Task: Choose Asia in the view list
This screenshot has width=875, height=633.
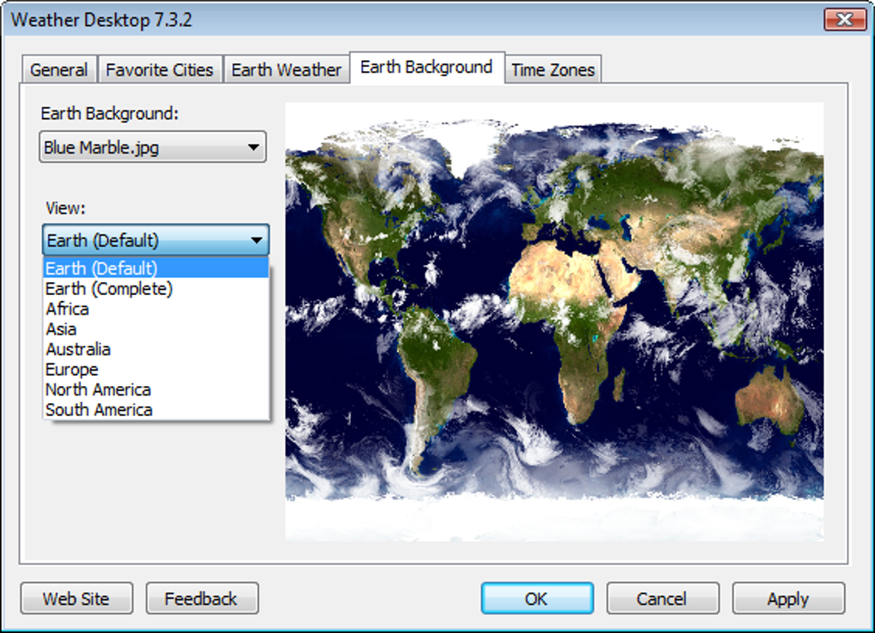Action: [62, 329]
